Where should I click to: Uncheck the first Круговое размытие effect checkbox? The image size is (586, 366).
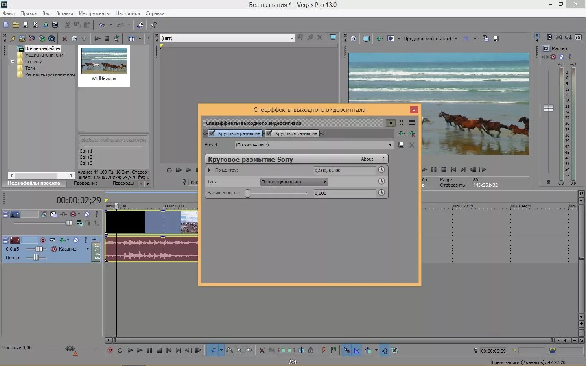point(212,133)
